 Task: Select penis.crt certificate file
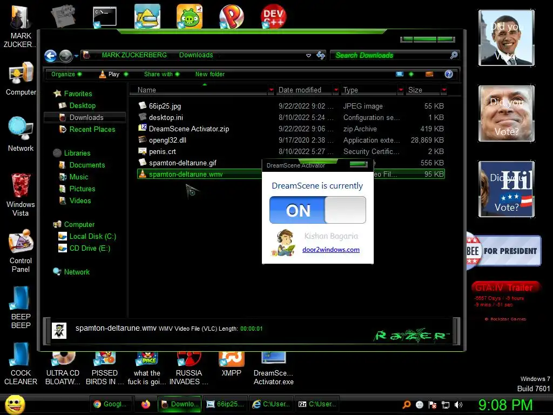point(291,151)
